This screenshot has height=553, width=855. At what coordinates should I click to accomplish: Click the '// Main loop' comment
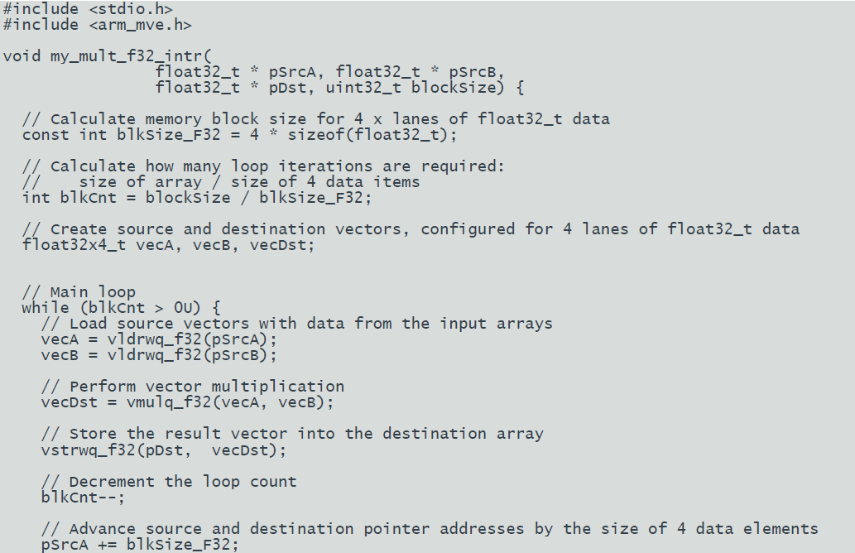(79, 292)
